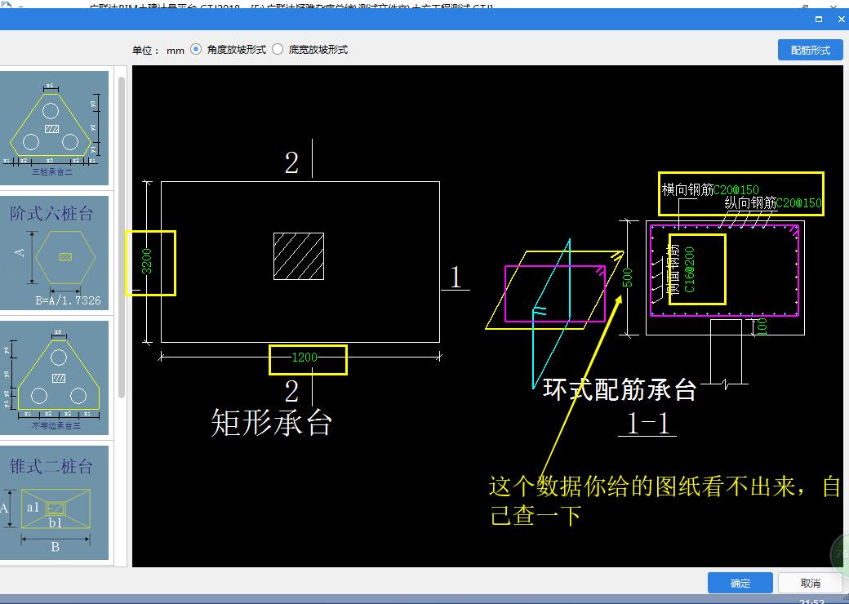
Task: Select the 阶式六桩台 pile cap type icon
Action: [x=54, y=253]
